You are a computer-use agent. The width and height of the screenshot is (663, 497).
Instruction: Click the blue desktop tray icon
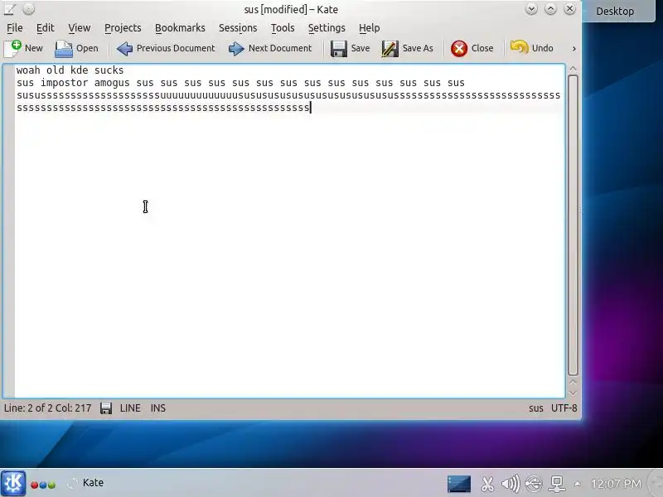tap(459, 484)
